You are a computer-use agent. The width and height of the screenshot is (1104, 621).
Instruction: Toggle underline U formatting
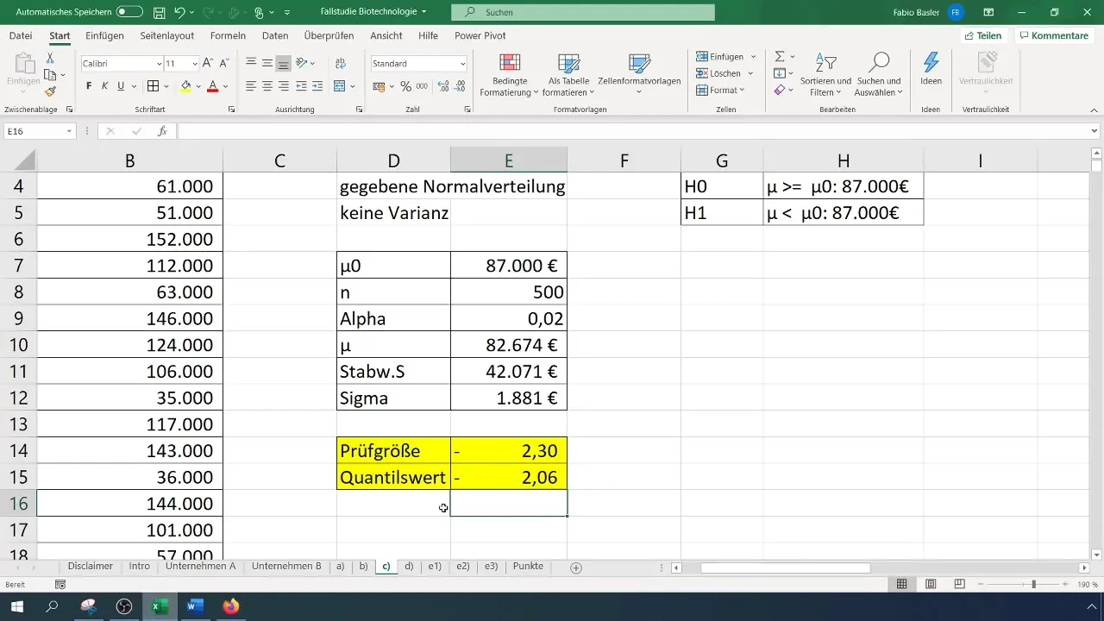click(121, 86)
